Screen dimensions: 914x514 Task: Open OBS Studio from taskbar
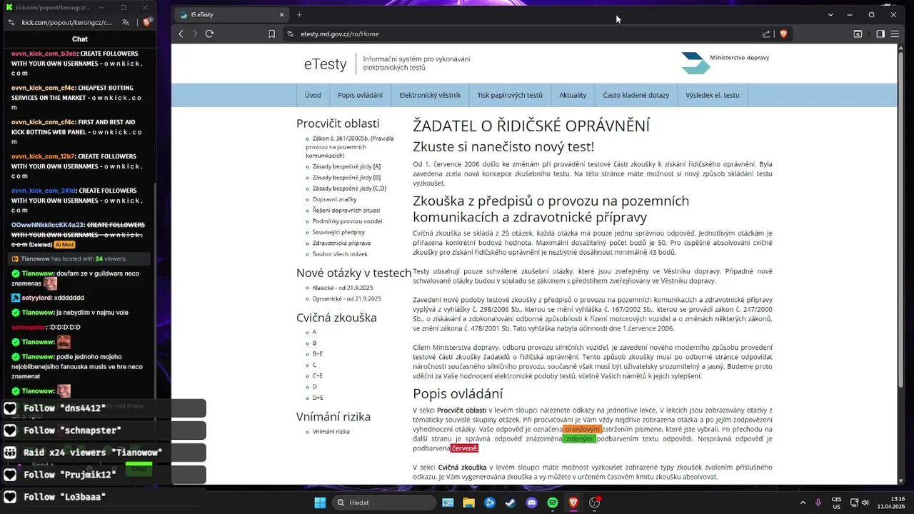[595, 503]
